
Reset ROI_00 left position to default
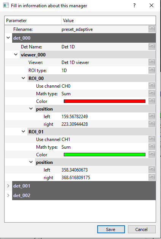click(152, 116)
